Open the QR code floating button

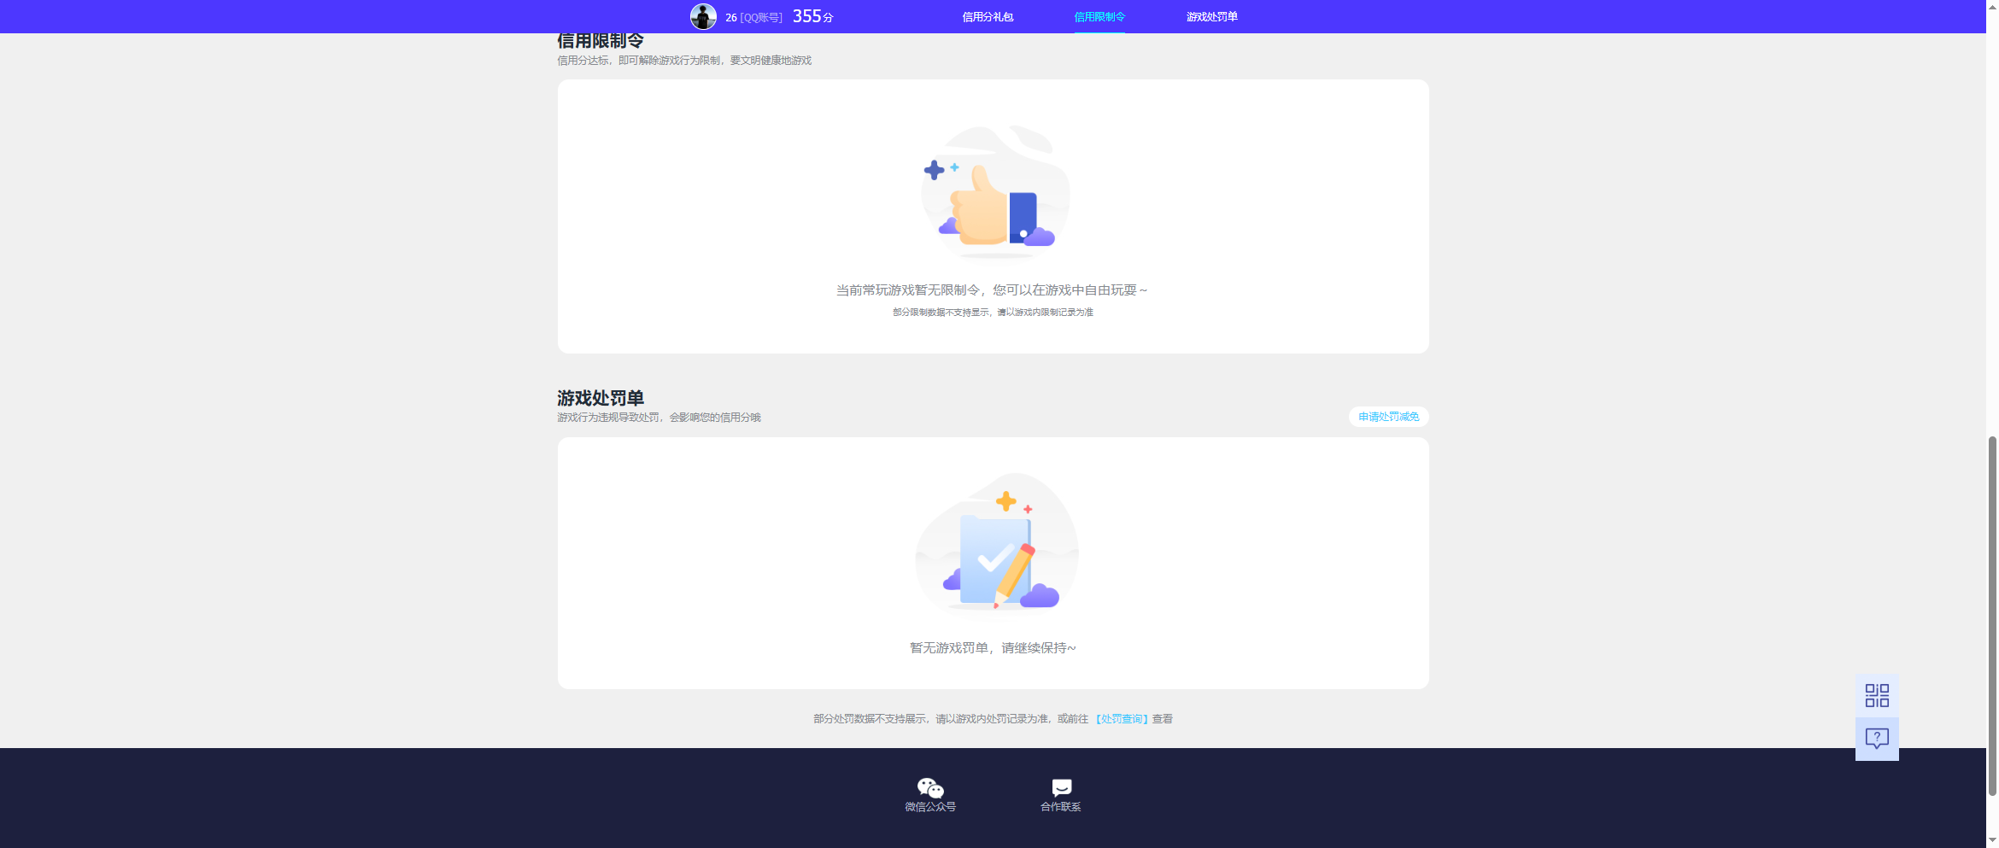tap(1877, 695)
